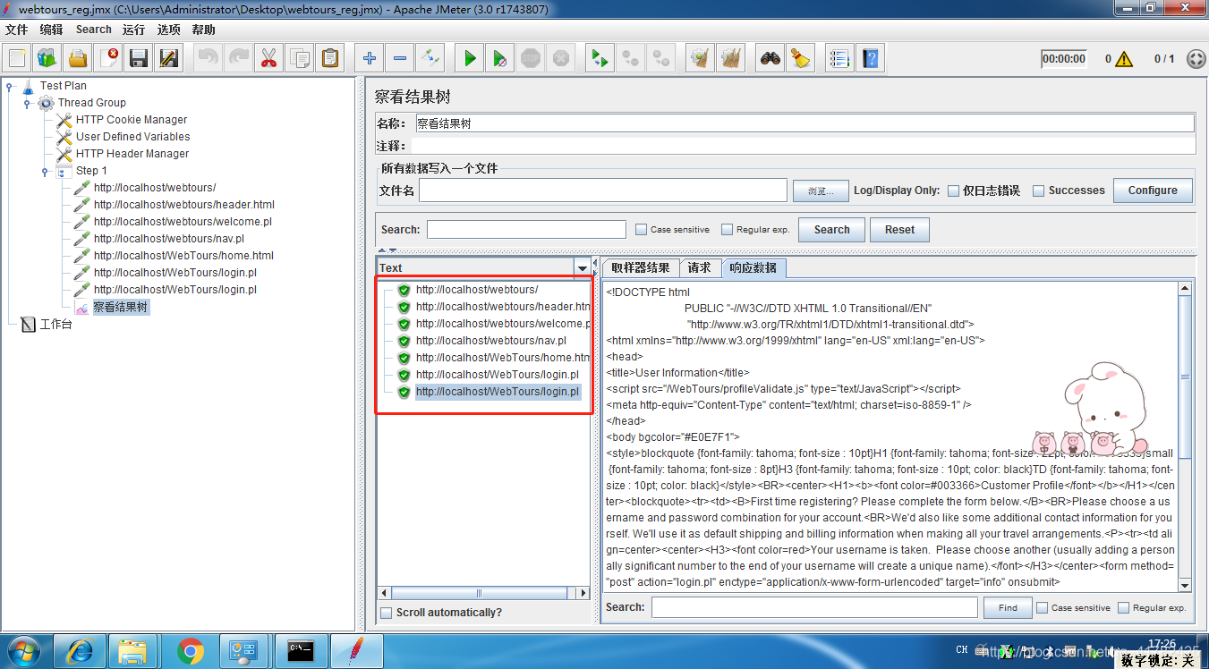The width and height of the screenshot is (1209, 669).
Task: Click the binoculars Search icon
Action: 771,59
